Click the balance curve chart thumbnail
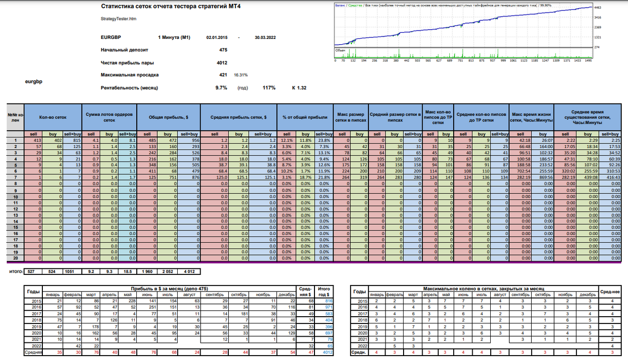This screenshot has width=628, height=359. 462,26
